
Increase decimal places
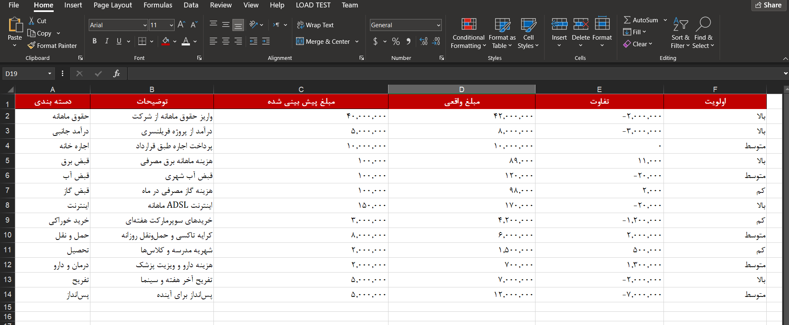[423, 41]
